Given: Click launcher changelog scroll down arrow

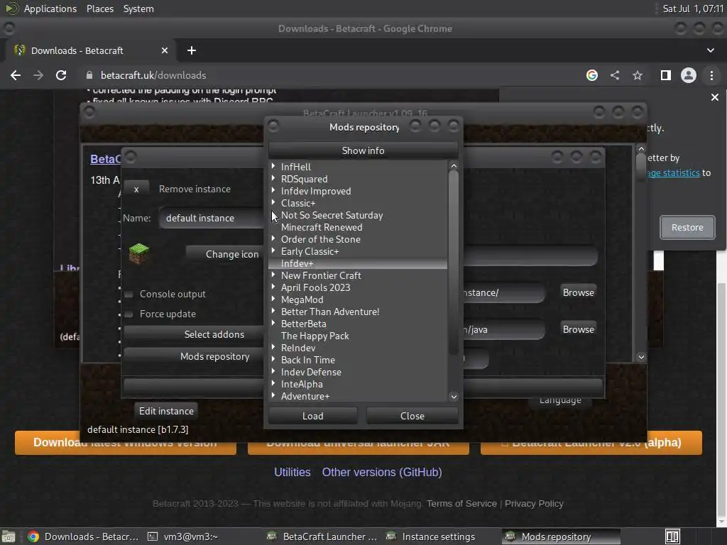Looking at the screenshot, I should click(641, 357).
